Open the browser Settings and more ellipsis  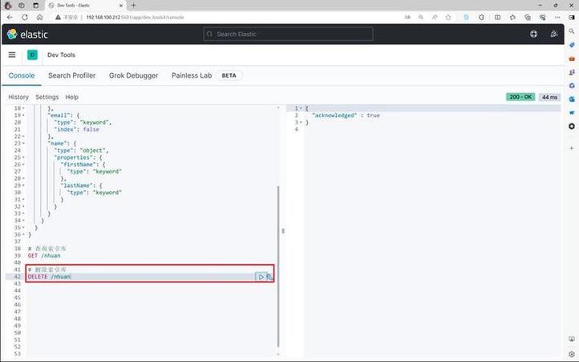pyautogui.click(x=557, y=17)
